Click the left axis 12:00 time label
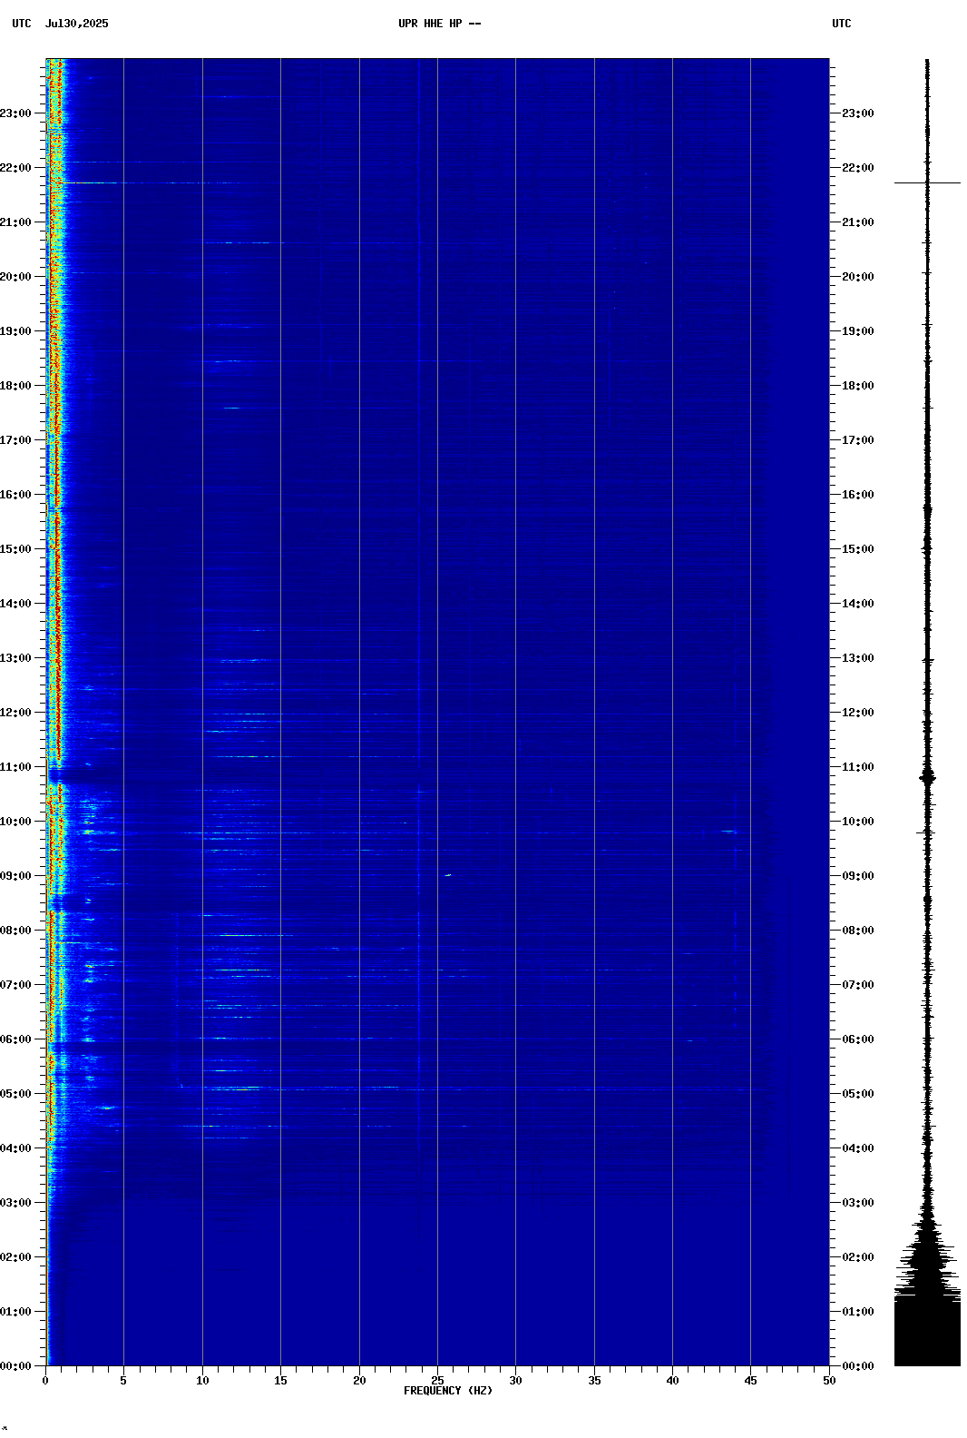 pyautogui.click(x=15, y=713)
